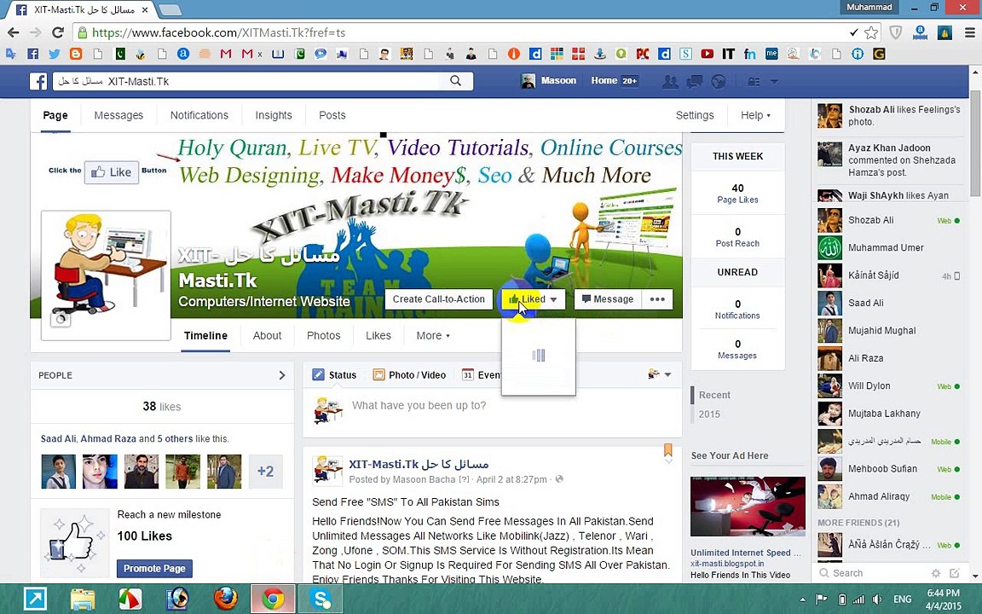
Task: Toggle the post bookmark ribbon
Action: pyautogui.click(x=668, y=450)
